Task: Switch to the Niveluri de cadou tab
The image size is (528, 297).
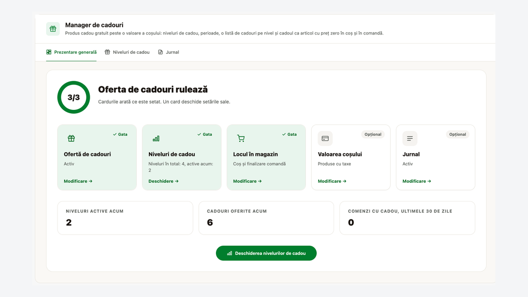Action: [127, 52]
